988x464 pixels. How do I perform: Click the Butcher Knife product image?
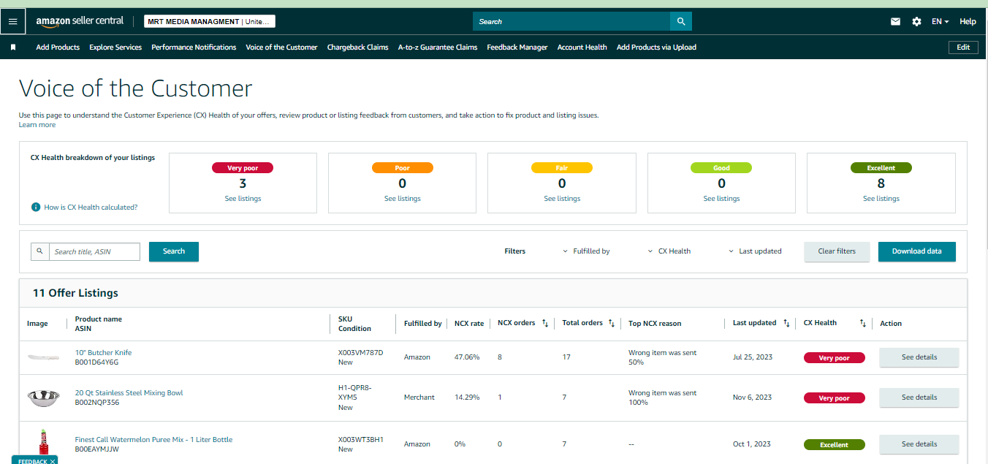pos(42,357)
